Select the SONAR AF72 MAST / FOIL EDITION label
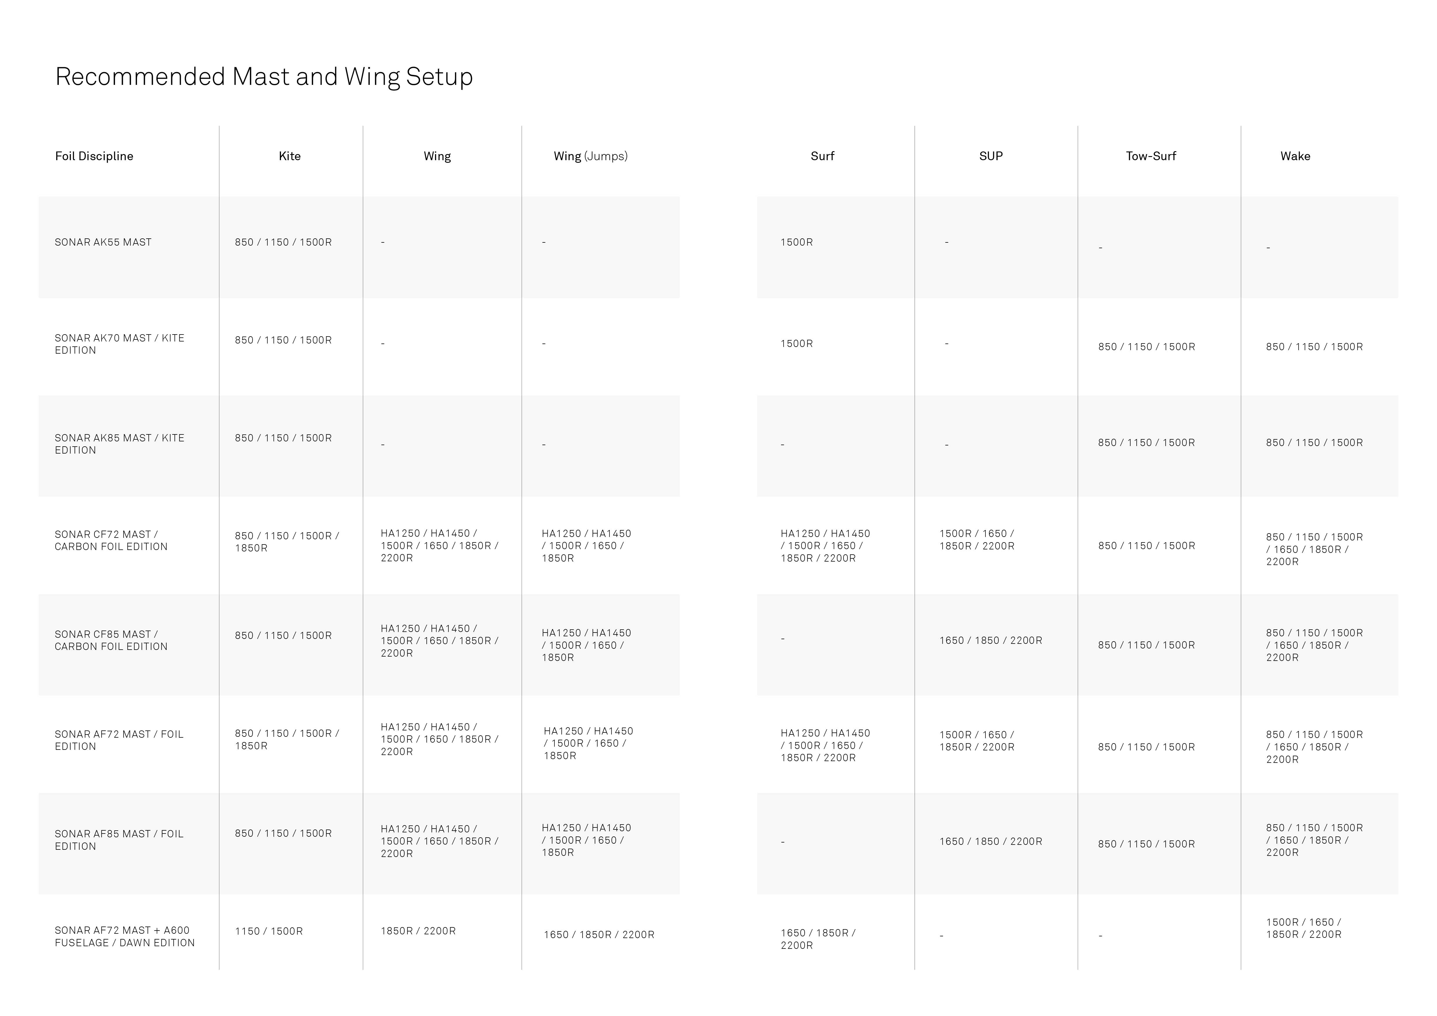Image resolution: width=1437 pixels, height=1016 pixels. tap(119, 740)
